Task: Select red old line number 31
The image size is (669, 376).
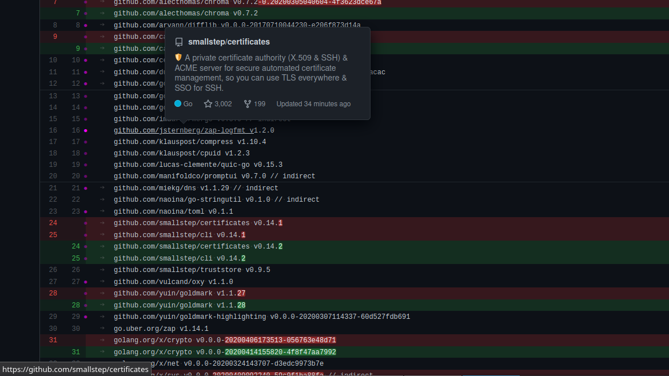Action: (x=53, y=340)
